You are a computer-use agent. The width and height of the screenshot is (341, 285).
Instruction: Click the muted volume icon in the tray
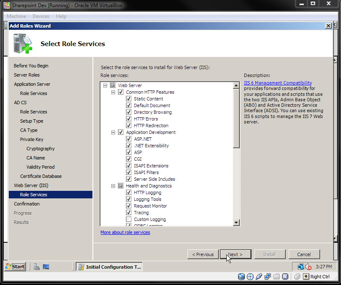click(308, 267)
